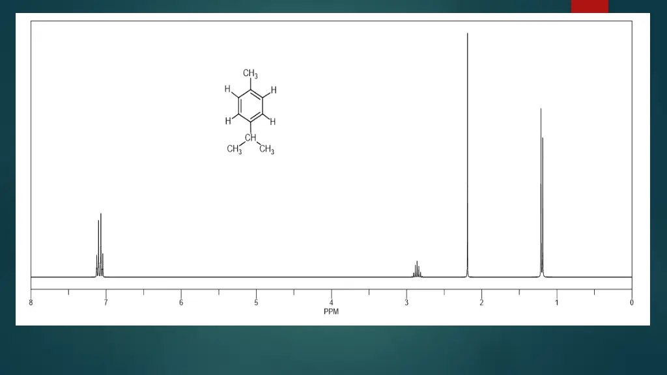667x375 pixels.
Task: Click the p-cymene structure diagram
Action: click(x=251, y=112)
